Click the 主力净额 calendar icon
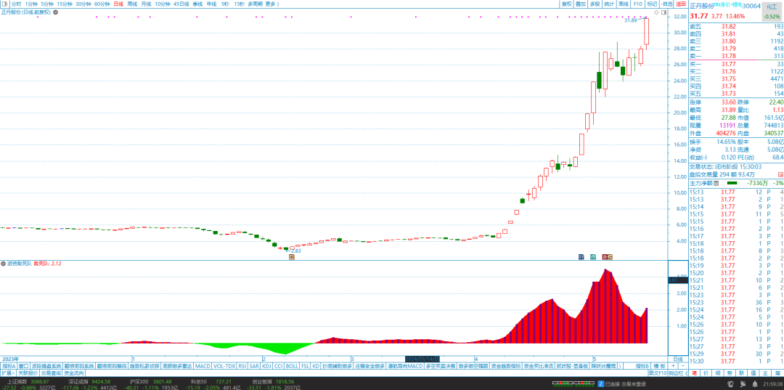The height and width of the screenshot is (390, 784). coord(716,184)
